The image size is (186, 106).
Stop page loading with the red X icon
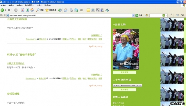[x=23, y=10]
